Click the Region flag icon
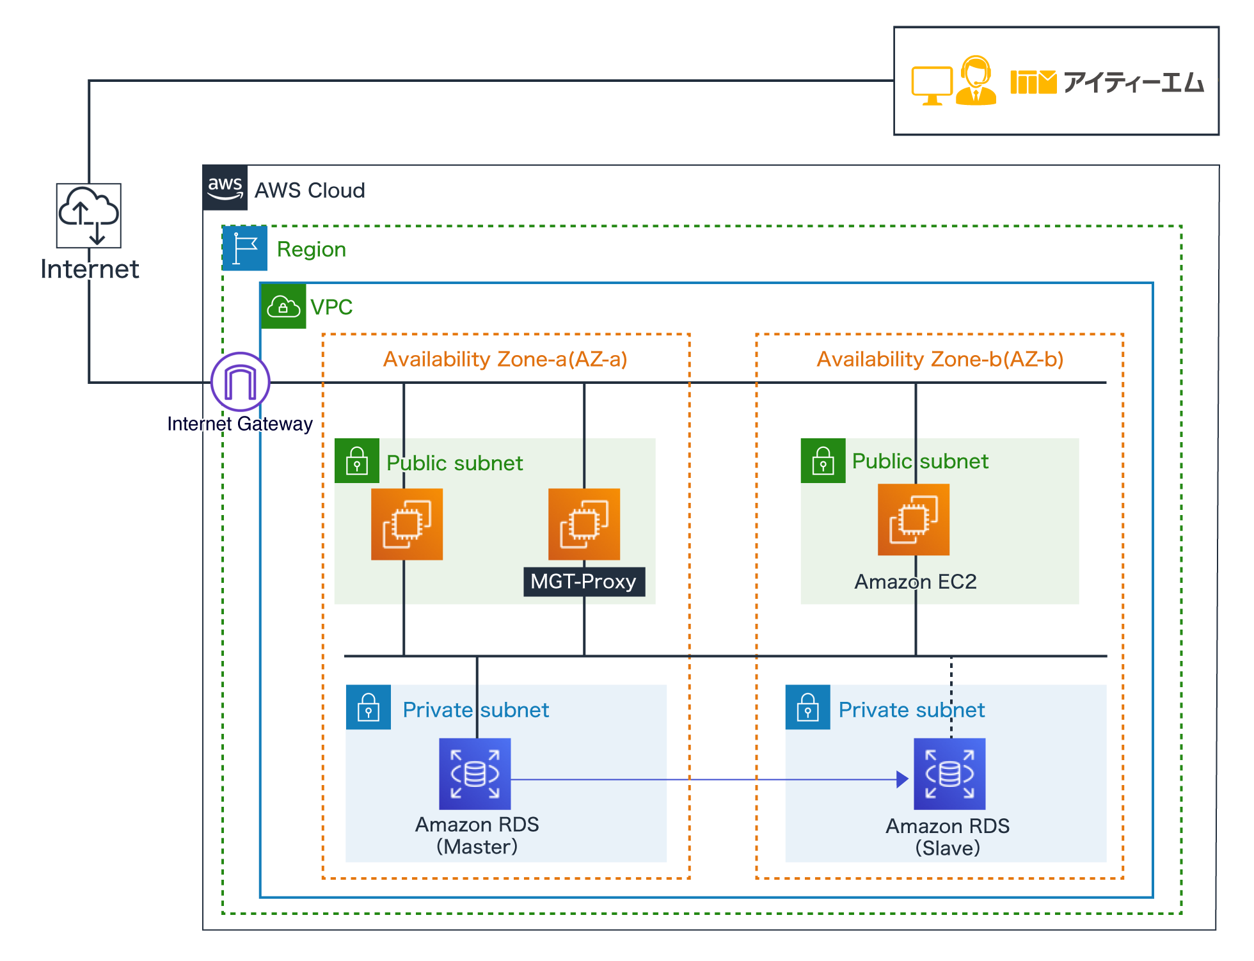 point(245,248)
